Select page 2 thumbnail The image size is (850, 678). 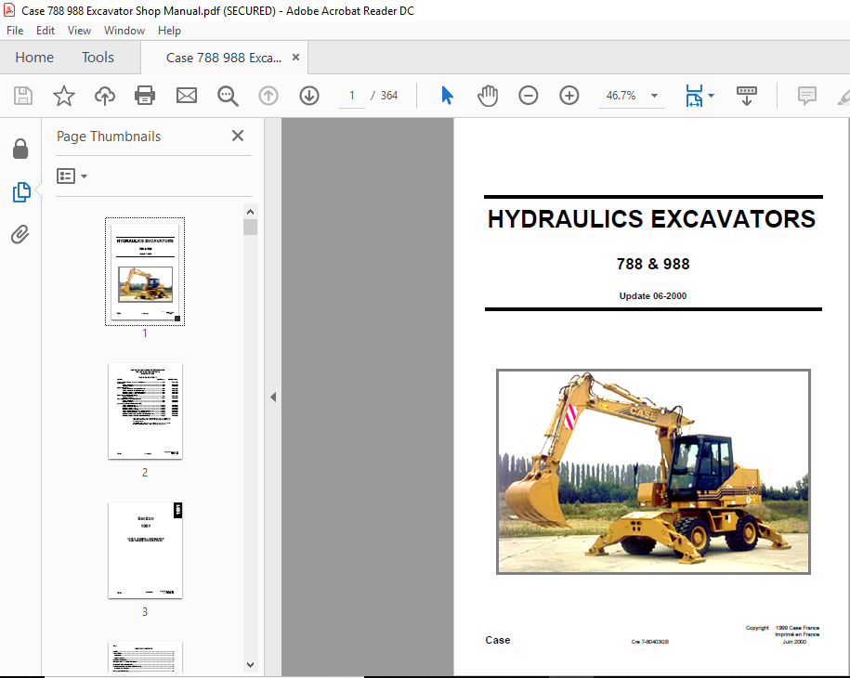coord(145,411)
